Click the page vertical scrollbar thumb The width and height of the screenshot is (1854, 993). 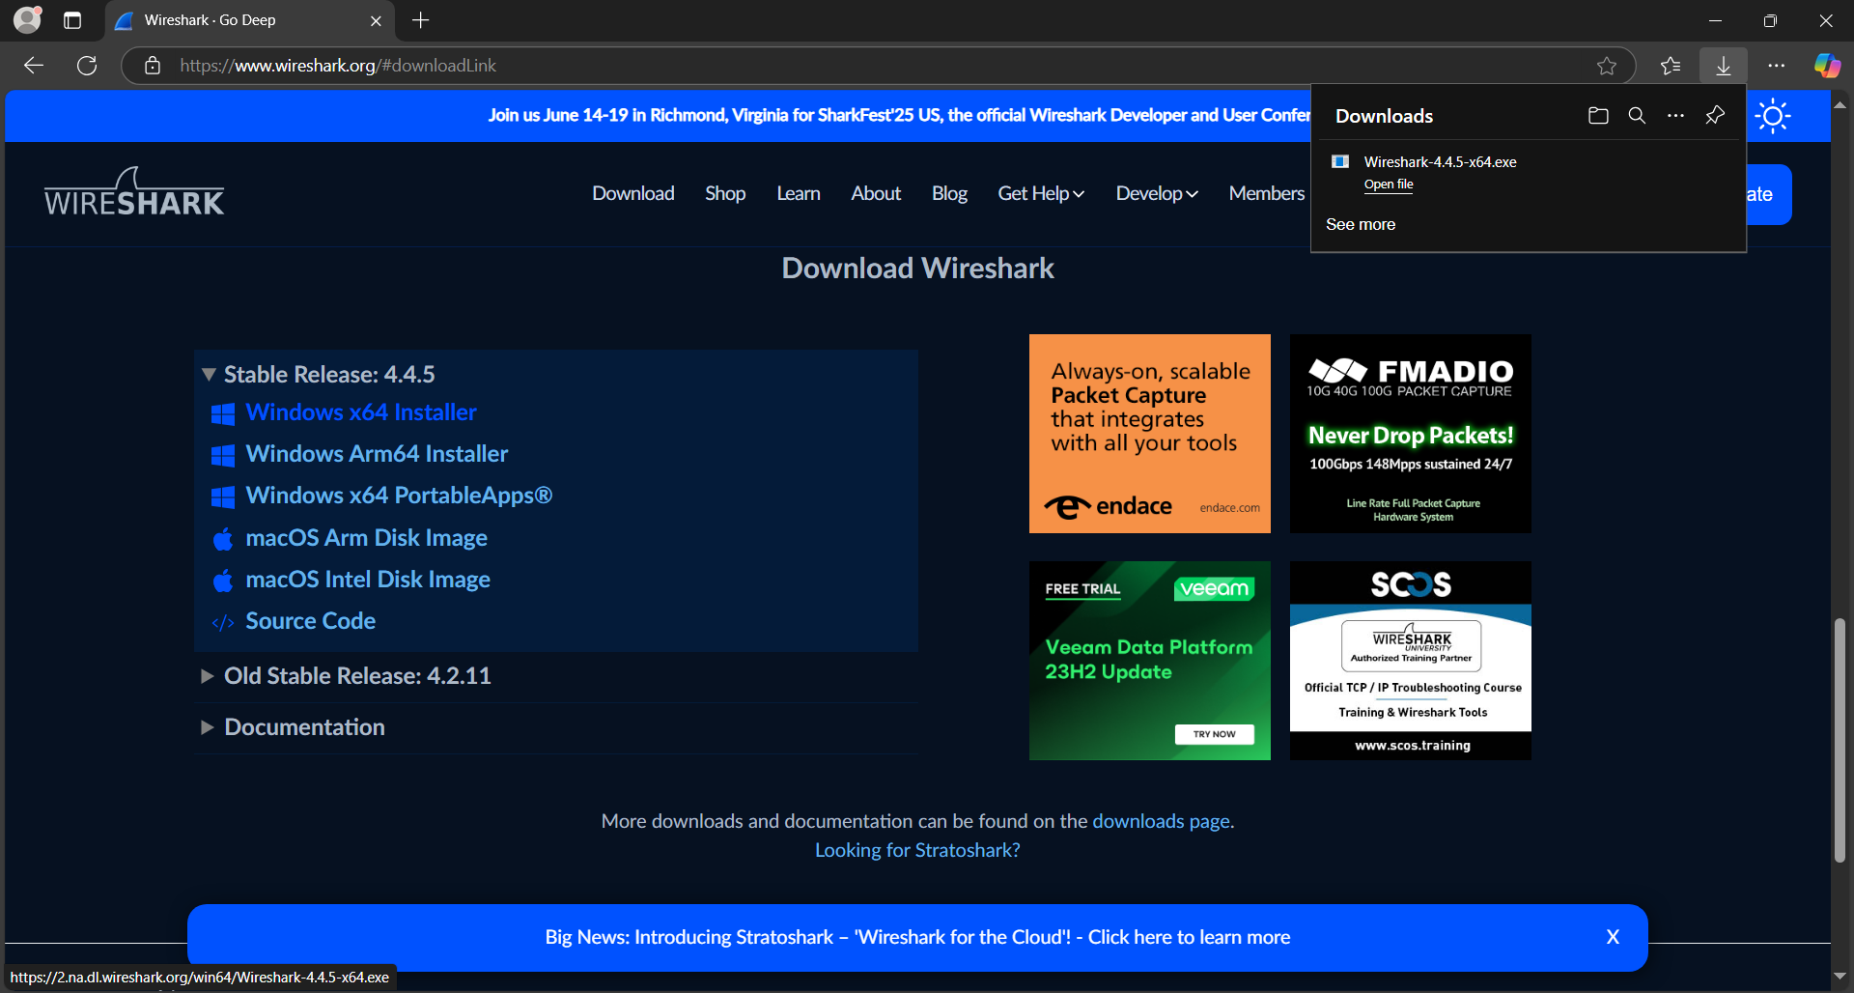tap(1840, 740)
